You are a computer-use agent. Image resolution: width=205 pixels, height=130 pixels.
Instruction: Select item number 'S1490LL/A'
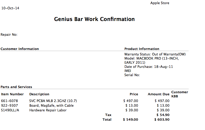point(10,110)
